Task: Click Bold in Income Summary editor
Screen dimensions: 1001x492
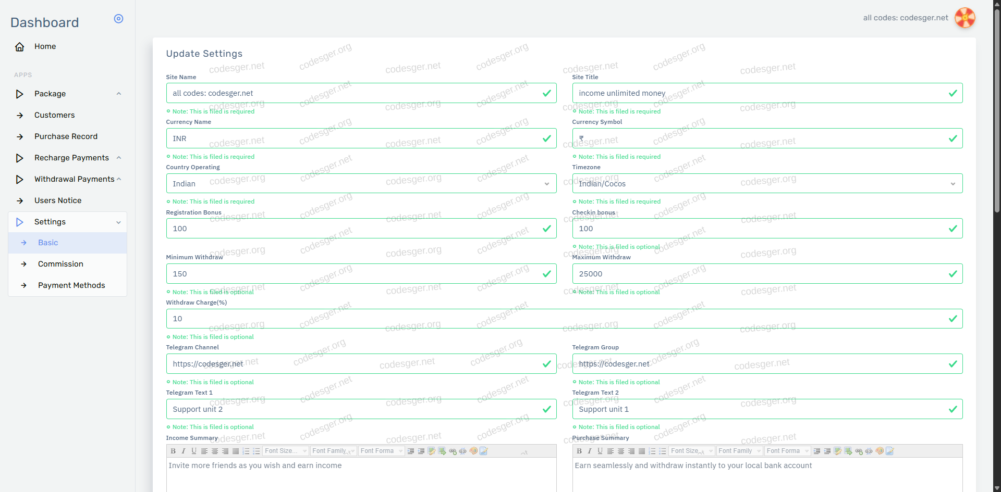Action: 173,451
